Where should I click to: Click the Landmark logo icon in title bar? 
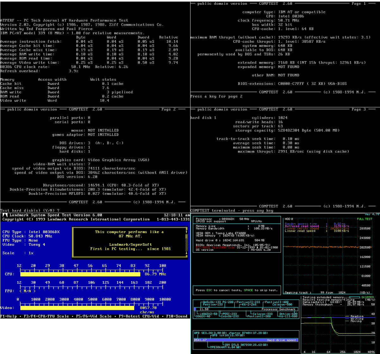click(5, 215)
